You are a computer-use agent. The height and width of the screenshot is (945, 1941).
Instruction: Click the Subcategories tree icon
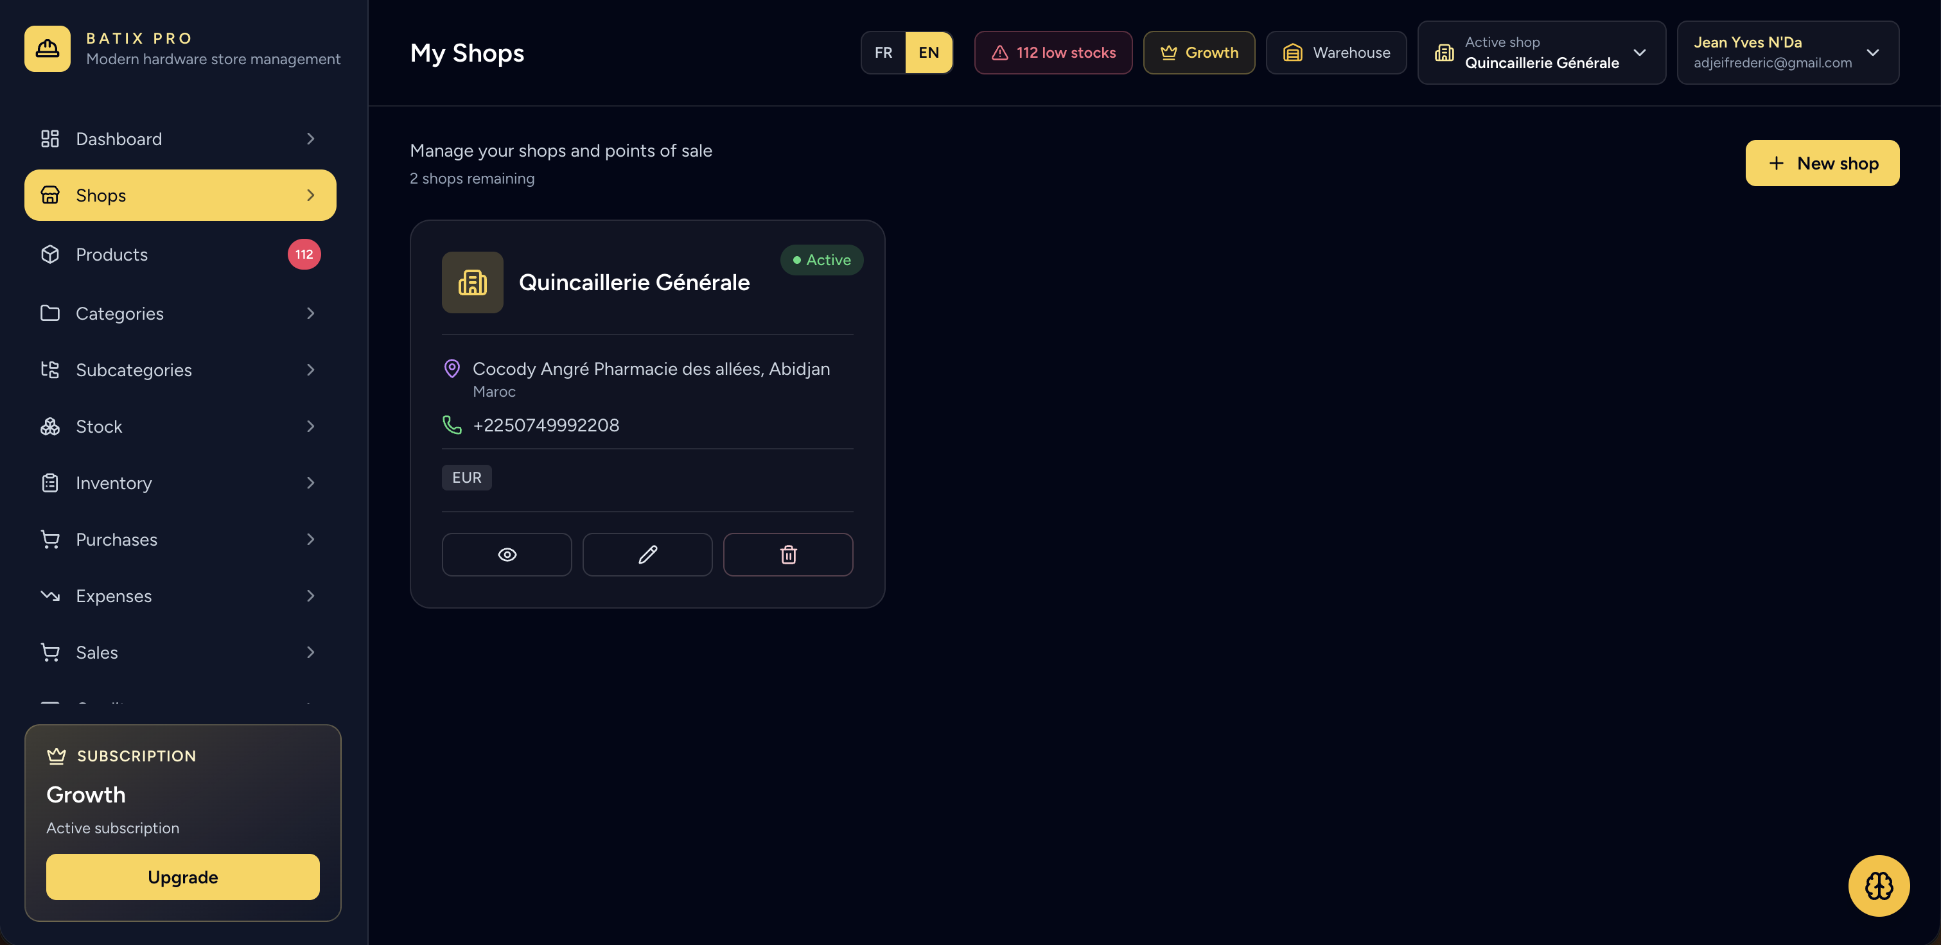[49, 370]
